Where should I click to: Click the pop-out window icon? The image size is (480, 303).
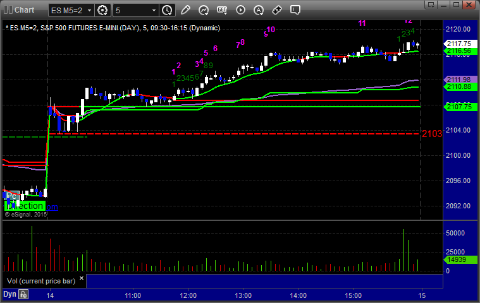431,4
